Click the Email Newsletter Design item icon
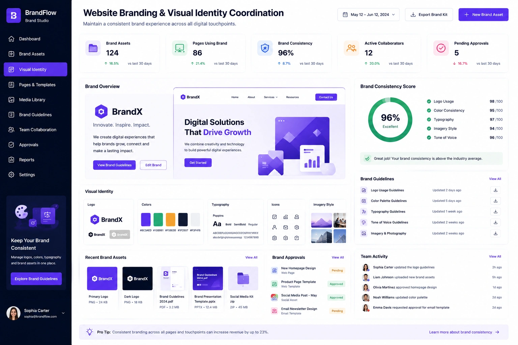The height and width of the screenshot is (345, 518). point(275,311)
